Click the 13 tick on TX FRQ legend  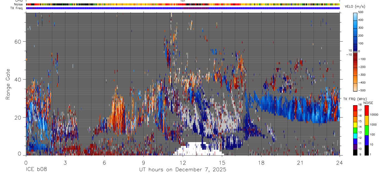tap(361, 133)
